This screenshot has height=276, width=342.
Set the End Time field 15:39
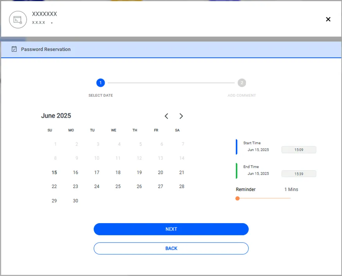[299, 174]
